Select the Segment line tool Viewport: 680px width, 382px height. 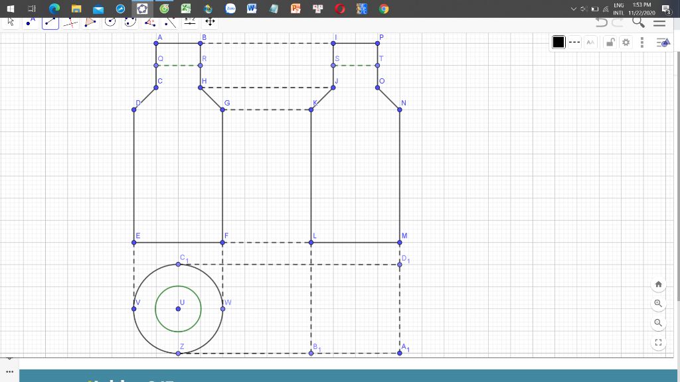pyautogui.click(x=50, y=22)
